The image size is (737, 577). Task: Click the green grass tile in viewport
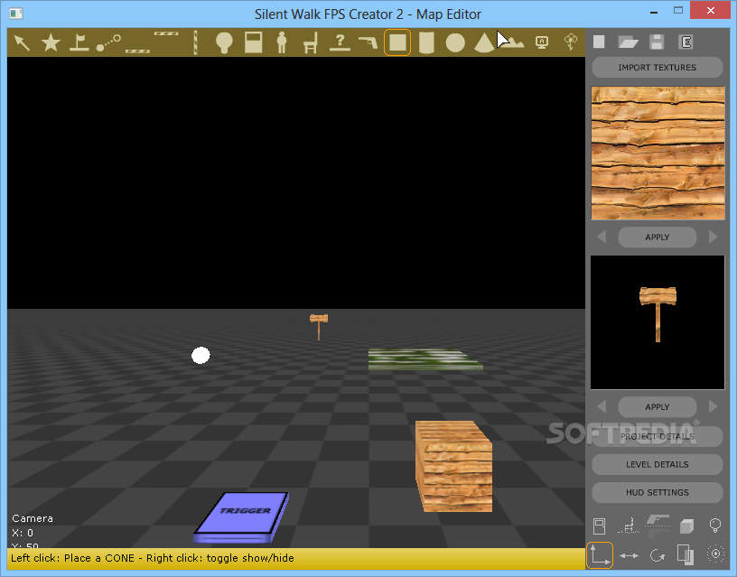coord(424,359)
